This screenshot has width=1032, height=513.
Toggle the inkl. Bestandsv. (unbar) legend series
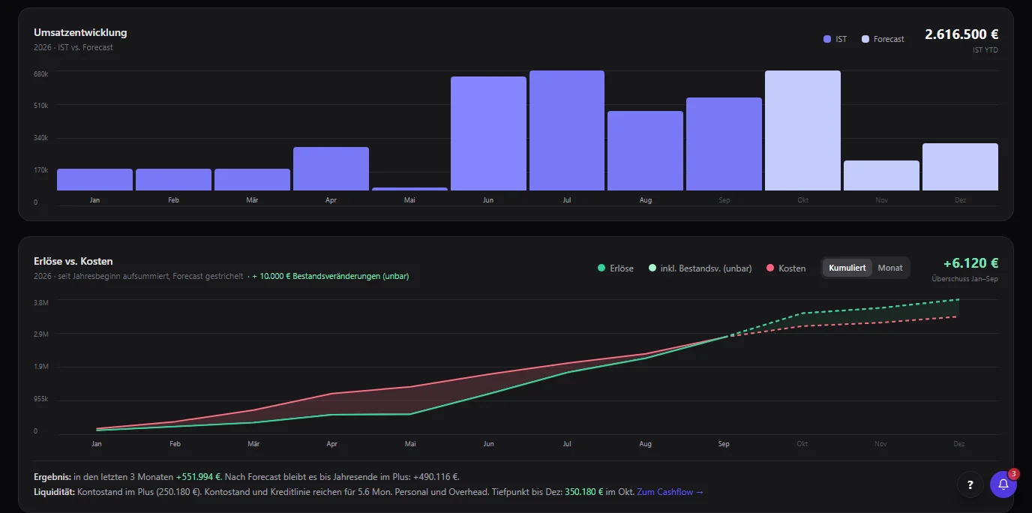point(700,268)
